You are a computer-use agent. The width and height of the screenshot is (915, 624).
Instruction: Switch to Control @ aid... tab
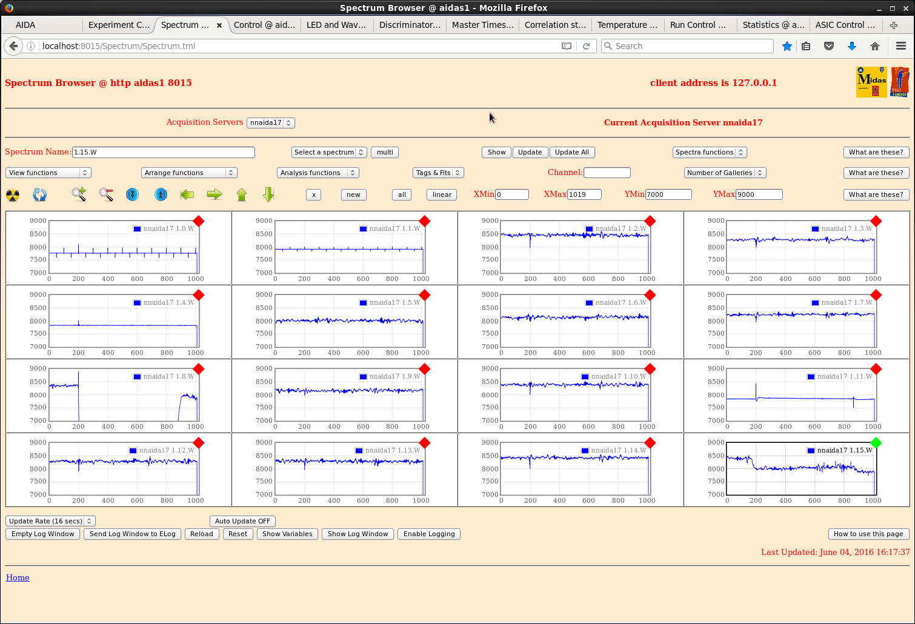coord(264,25)
